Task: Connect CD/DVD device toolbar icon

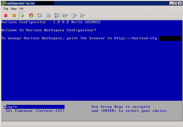Action: tap(74, 15)
